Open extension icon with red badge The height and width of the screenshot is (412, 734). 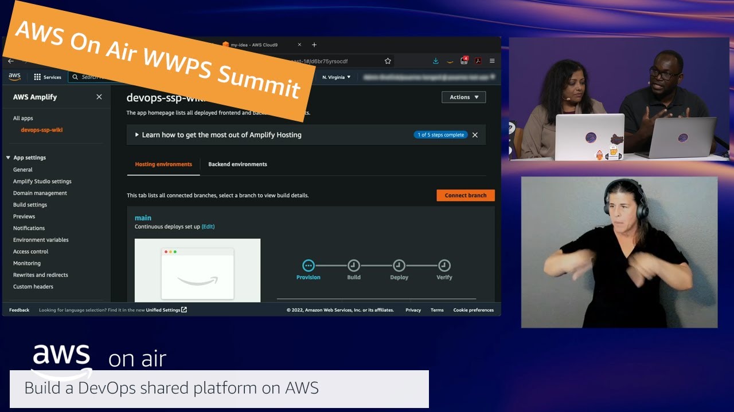[x=464, y=60]
